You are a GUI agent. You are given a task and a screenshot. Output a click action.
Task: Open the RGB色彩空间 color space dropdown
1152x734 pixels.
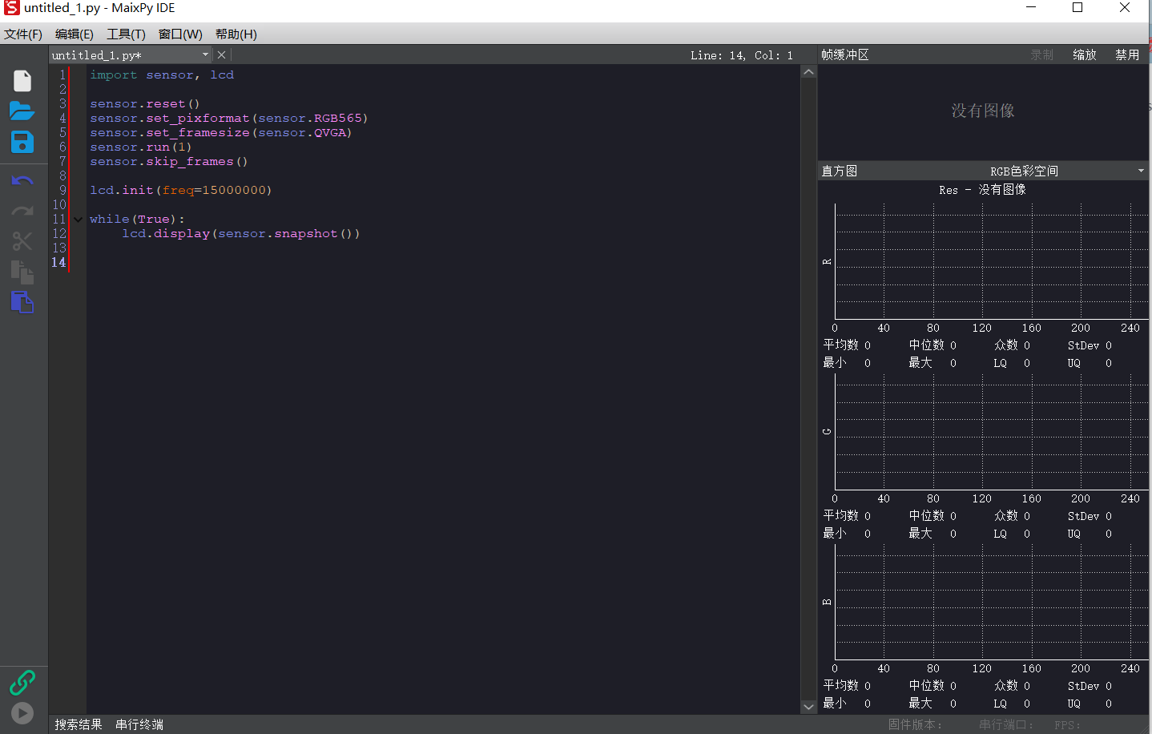1066,171
